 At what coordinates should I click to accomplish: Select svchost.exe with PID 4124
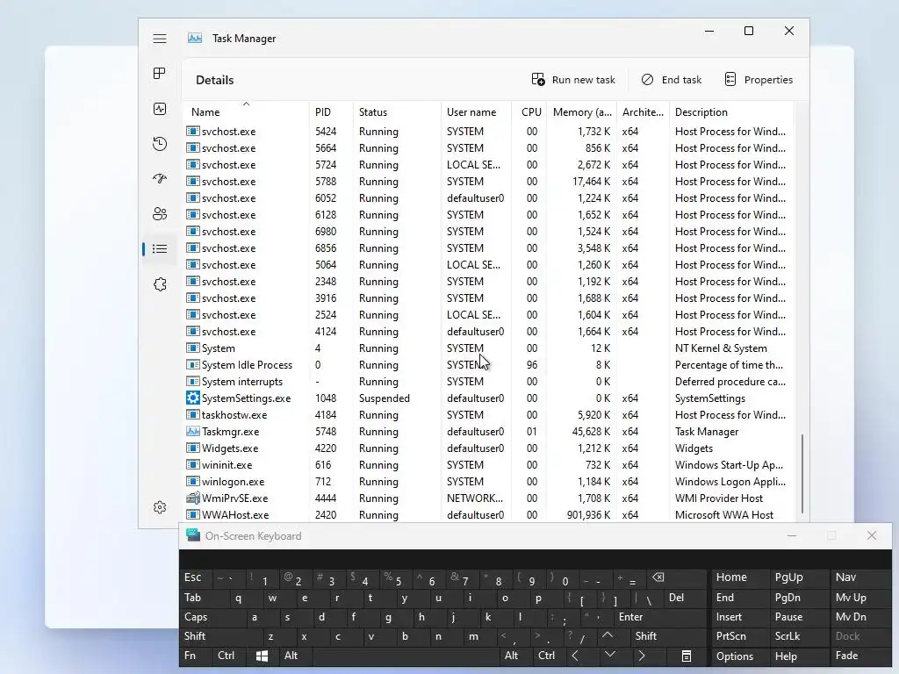coord(488,331)
